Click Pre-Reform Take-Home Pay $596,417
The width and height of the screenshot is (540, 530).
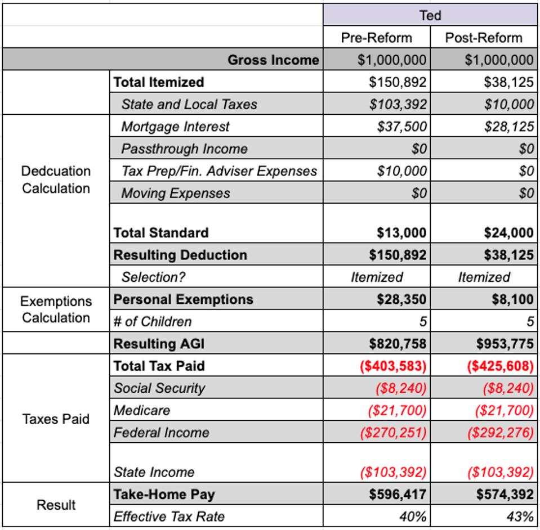click(377, 494)
